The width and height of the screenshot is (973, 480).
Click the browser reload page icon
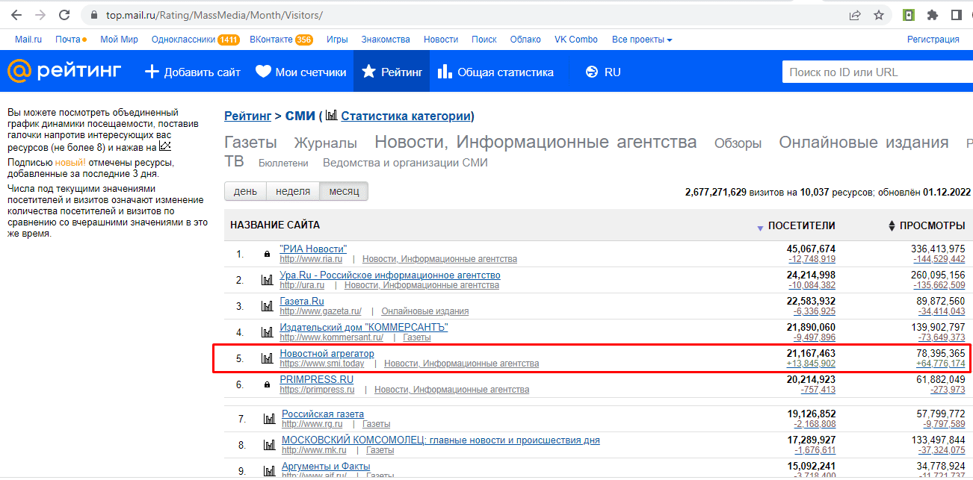click(64, 15)
